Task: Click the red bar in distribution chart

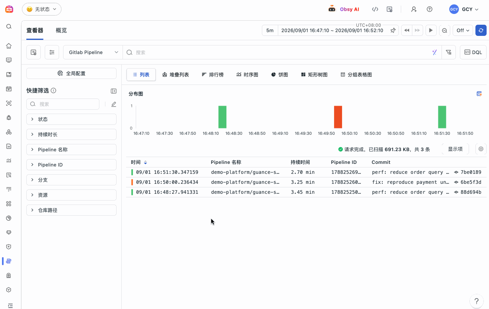Action: [338, 117]
